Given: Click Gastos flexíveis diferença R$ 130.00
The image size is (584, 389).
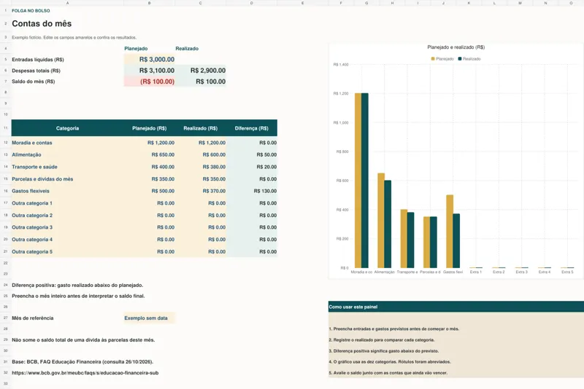Looking at the screenshot, I should (x=251, y=191).
